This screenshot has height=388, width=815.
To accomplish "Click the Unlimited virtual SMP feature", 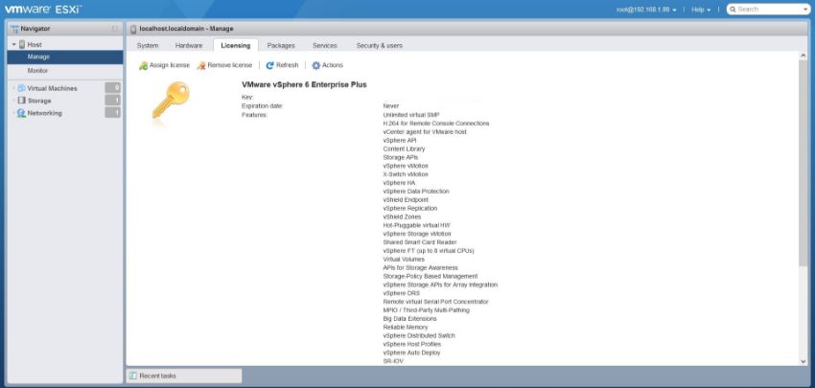I will tap(411, 115).
